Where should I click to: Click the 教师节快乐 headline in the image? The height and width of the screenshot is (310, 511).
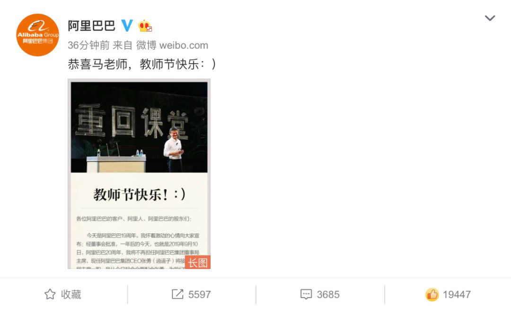pyautogui.click(x=139, y=195)
